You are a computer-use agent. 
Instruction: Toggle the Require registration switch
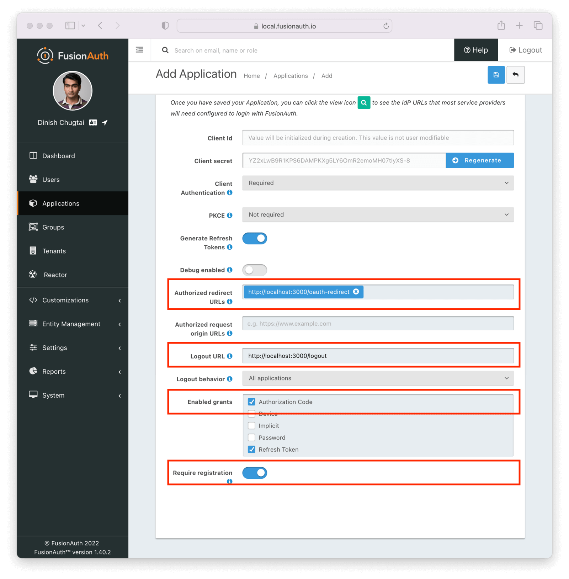pos(255,473)
